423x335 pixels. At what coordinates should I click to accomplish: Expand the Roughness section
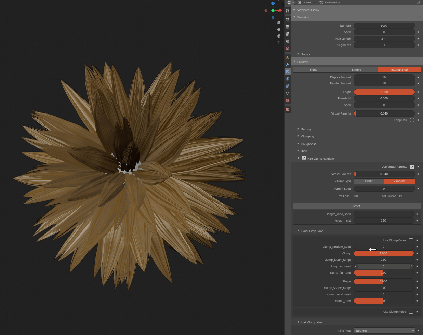click(308, 144)
